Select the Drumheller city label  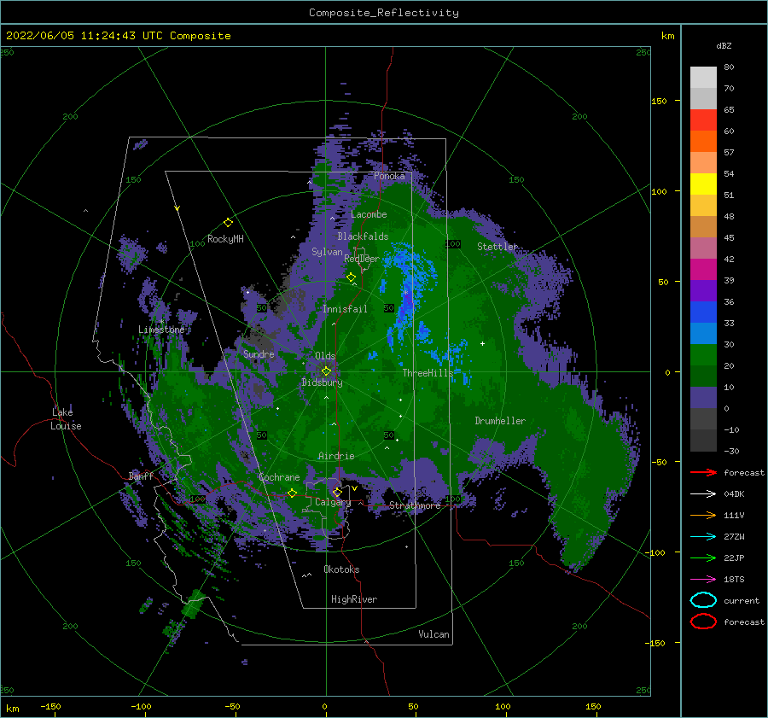click(x=500, y=421)
